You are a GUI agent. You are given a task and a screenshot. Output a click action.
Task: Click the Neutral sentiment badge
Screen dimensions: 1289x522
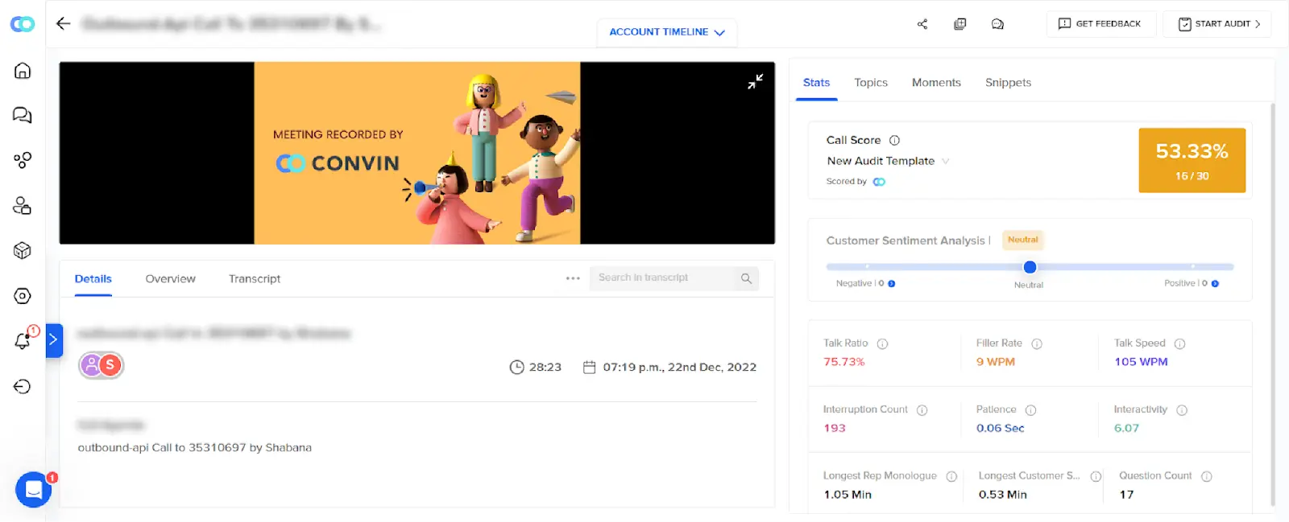1022,240
